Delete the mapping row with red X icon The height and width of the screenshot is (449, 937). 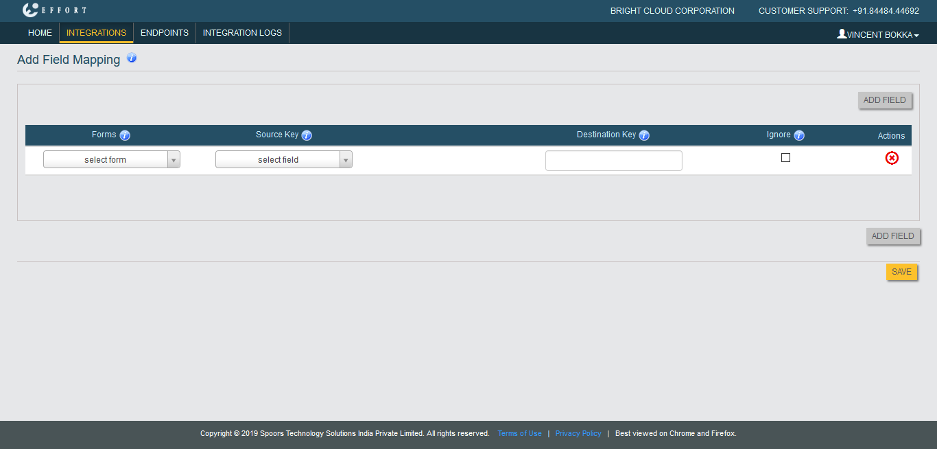tap(892, 159)
